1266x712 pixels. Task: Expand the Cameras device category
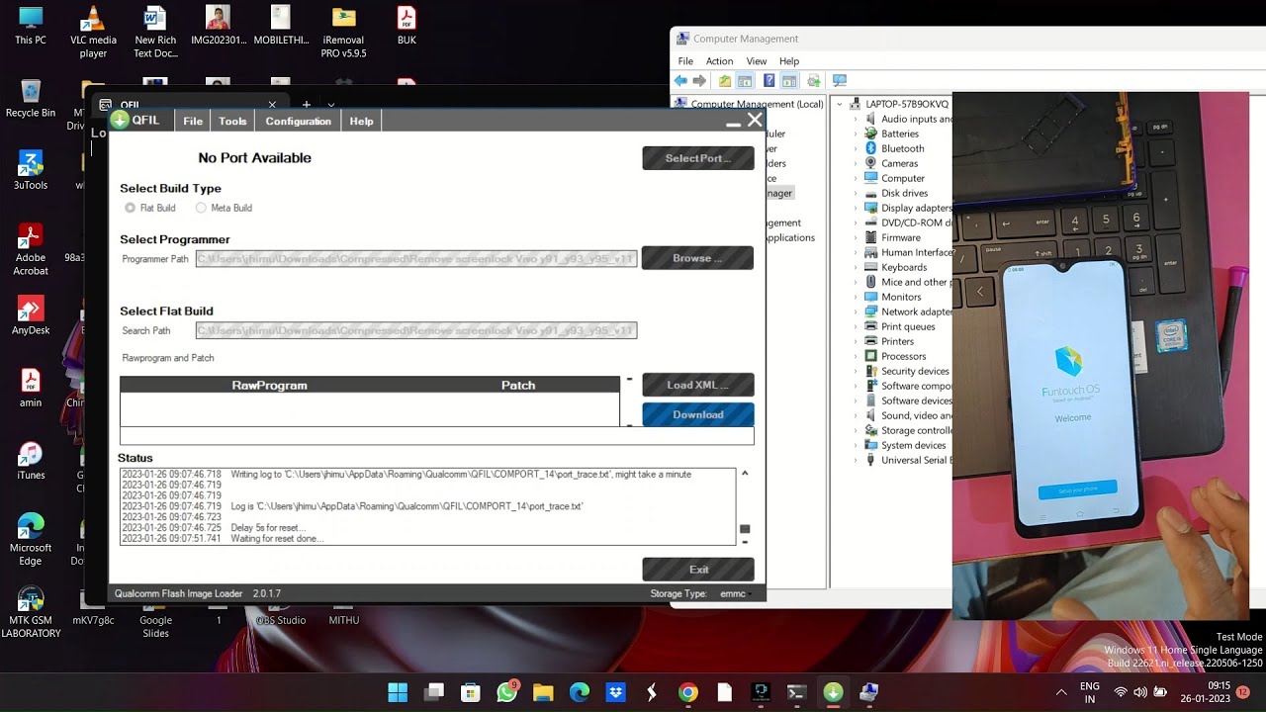(858, 163)
